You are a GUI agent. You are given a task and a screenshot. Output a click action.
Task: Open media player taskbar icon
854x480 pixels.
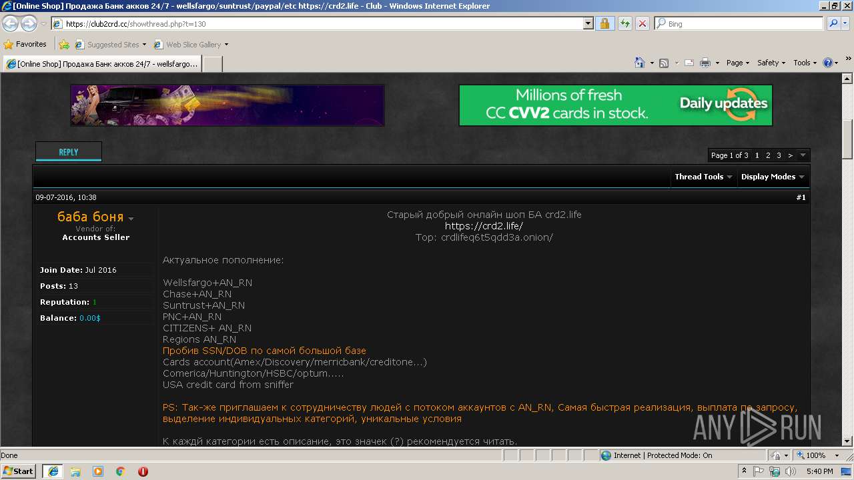(98, 471)
